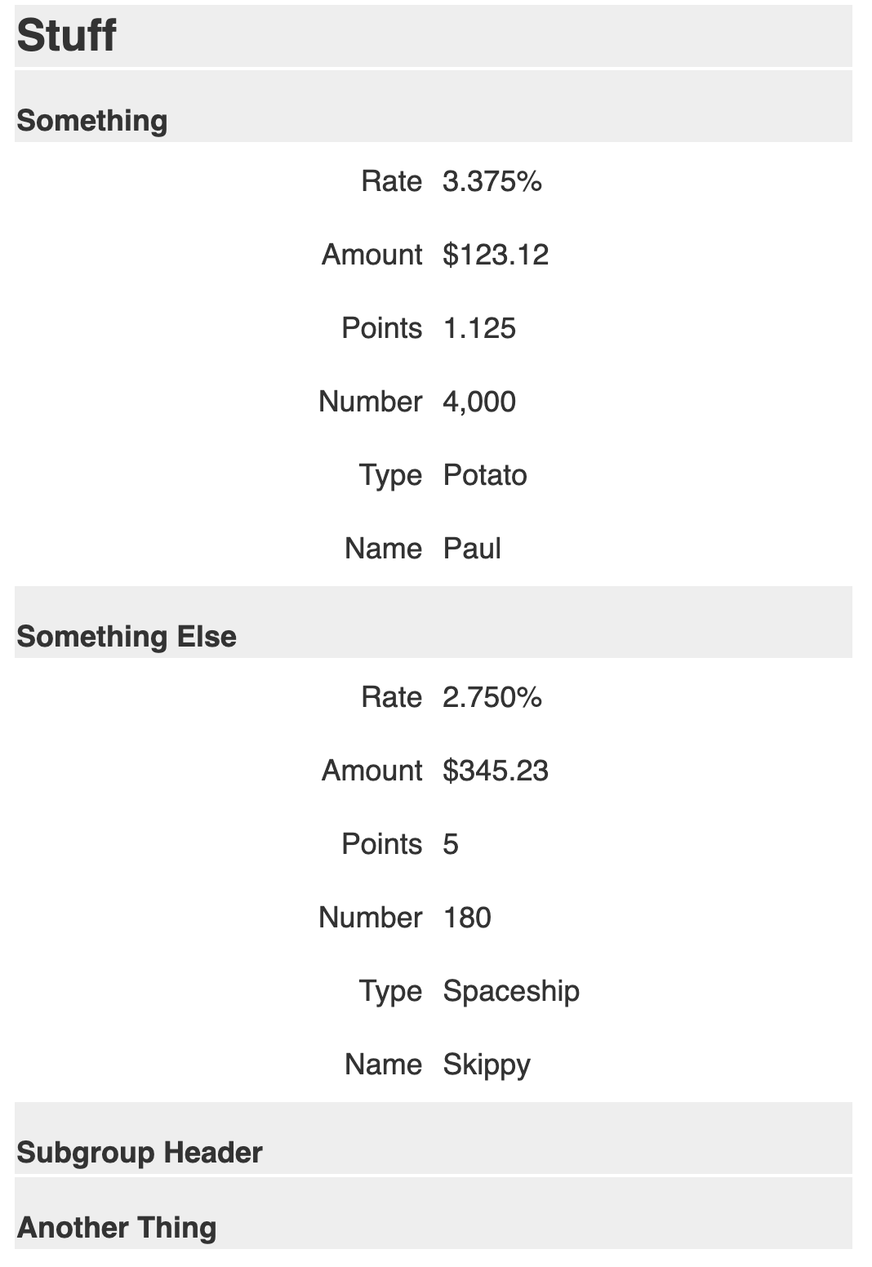Click the name value Paul
This screenshot has width=872, height=1267.
(472, 549)
